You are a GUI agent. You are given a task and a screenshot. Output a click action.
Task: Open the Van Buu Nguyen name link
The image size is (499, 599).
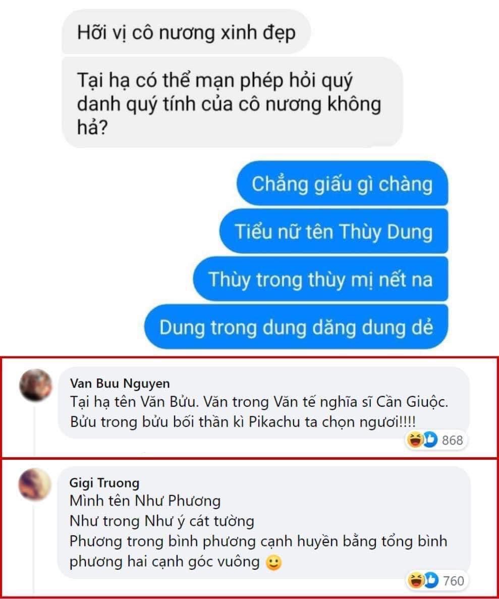click(x=120, y=383)
